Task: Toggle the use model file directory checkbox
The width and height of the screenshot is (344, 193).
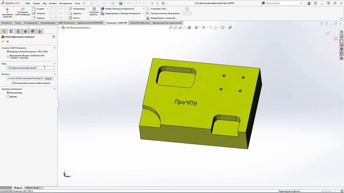Action: (x=13, y=83)
